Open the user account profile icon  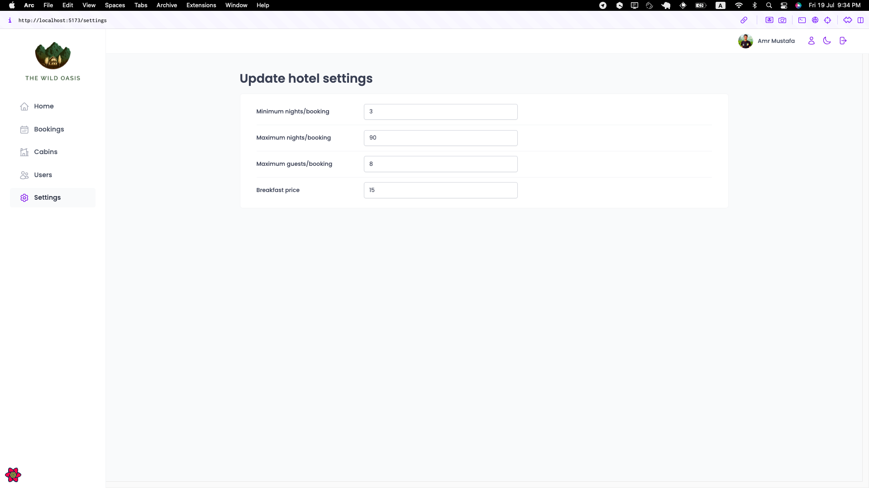point(811,41)
